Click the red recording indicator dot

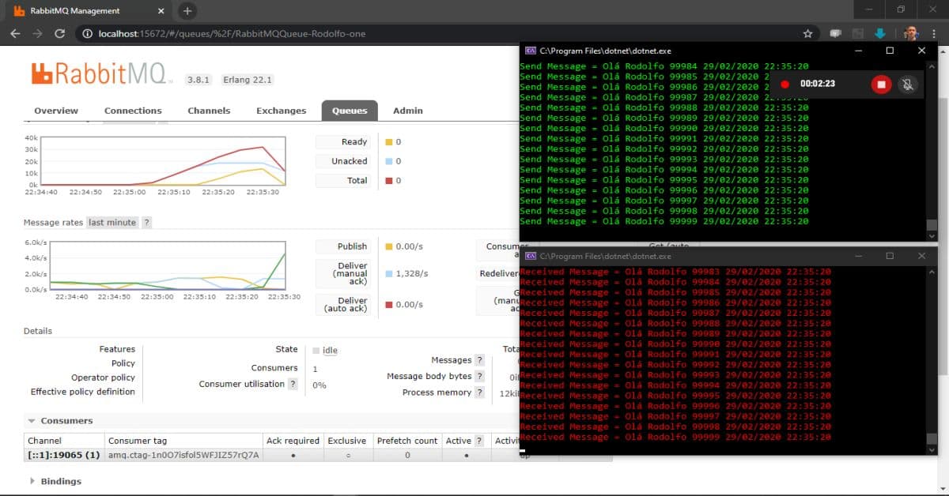point(785,84)
